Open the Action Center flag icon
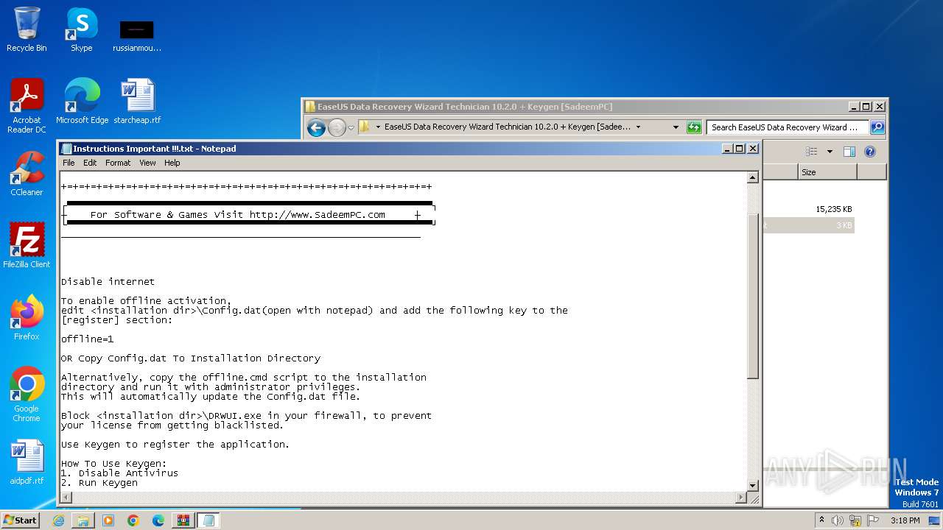Image resolution: width=943 pixels, height=530 pixels. point(872,520)
